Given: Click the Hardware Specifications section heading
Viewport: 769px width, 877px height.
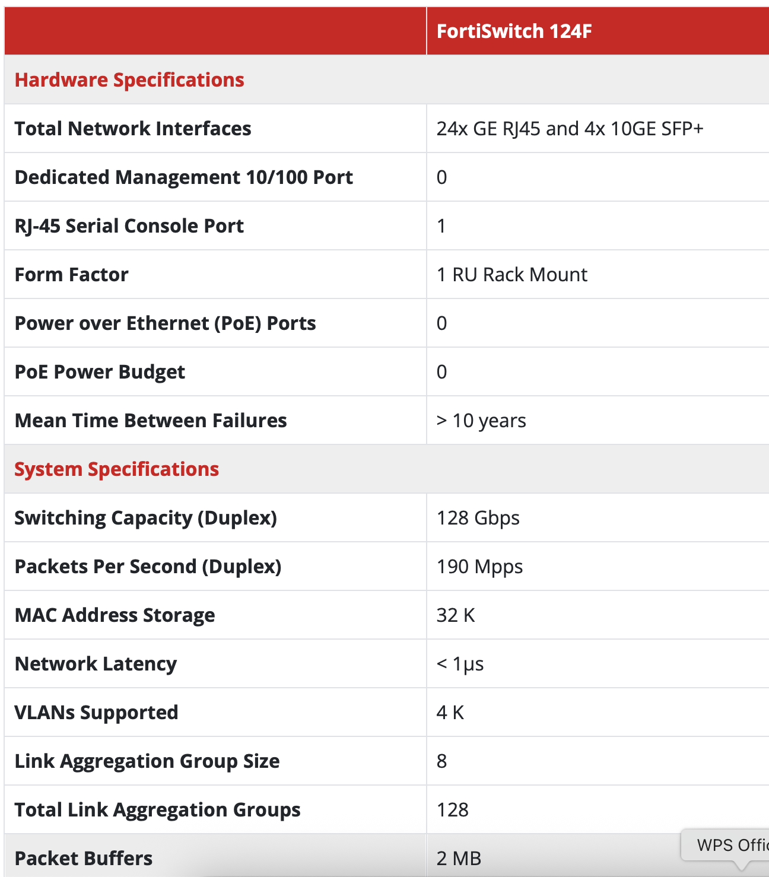Looking at the screenshot, I should (129, 80).
